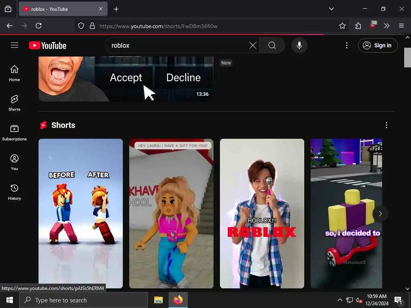This screenshot has height=308, width=411.
Task: Open the uBlock extension with 30 badge
Action: 373,25
